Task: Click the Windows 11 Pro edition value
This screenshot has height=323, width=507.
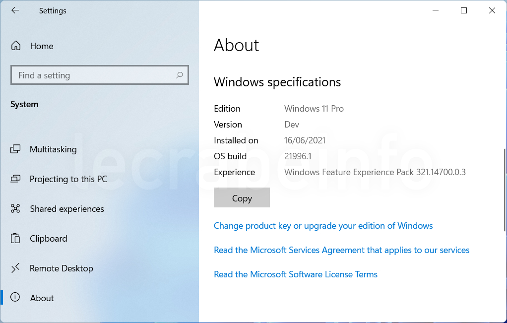Action: tap(314, 109)
